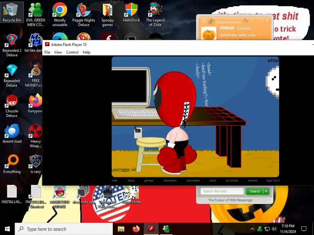Click the 'main' link in the Flash nav bar
The image size is (314, 235).
[115, 181]
